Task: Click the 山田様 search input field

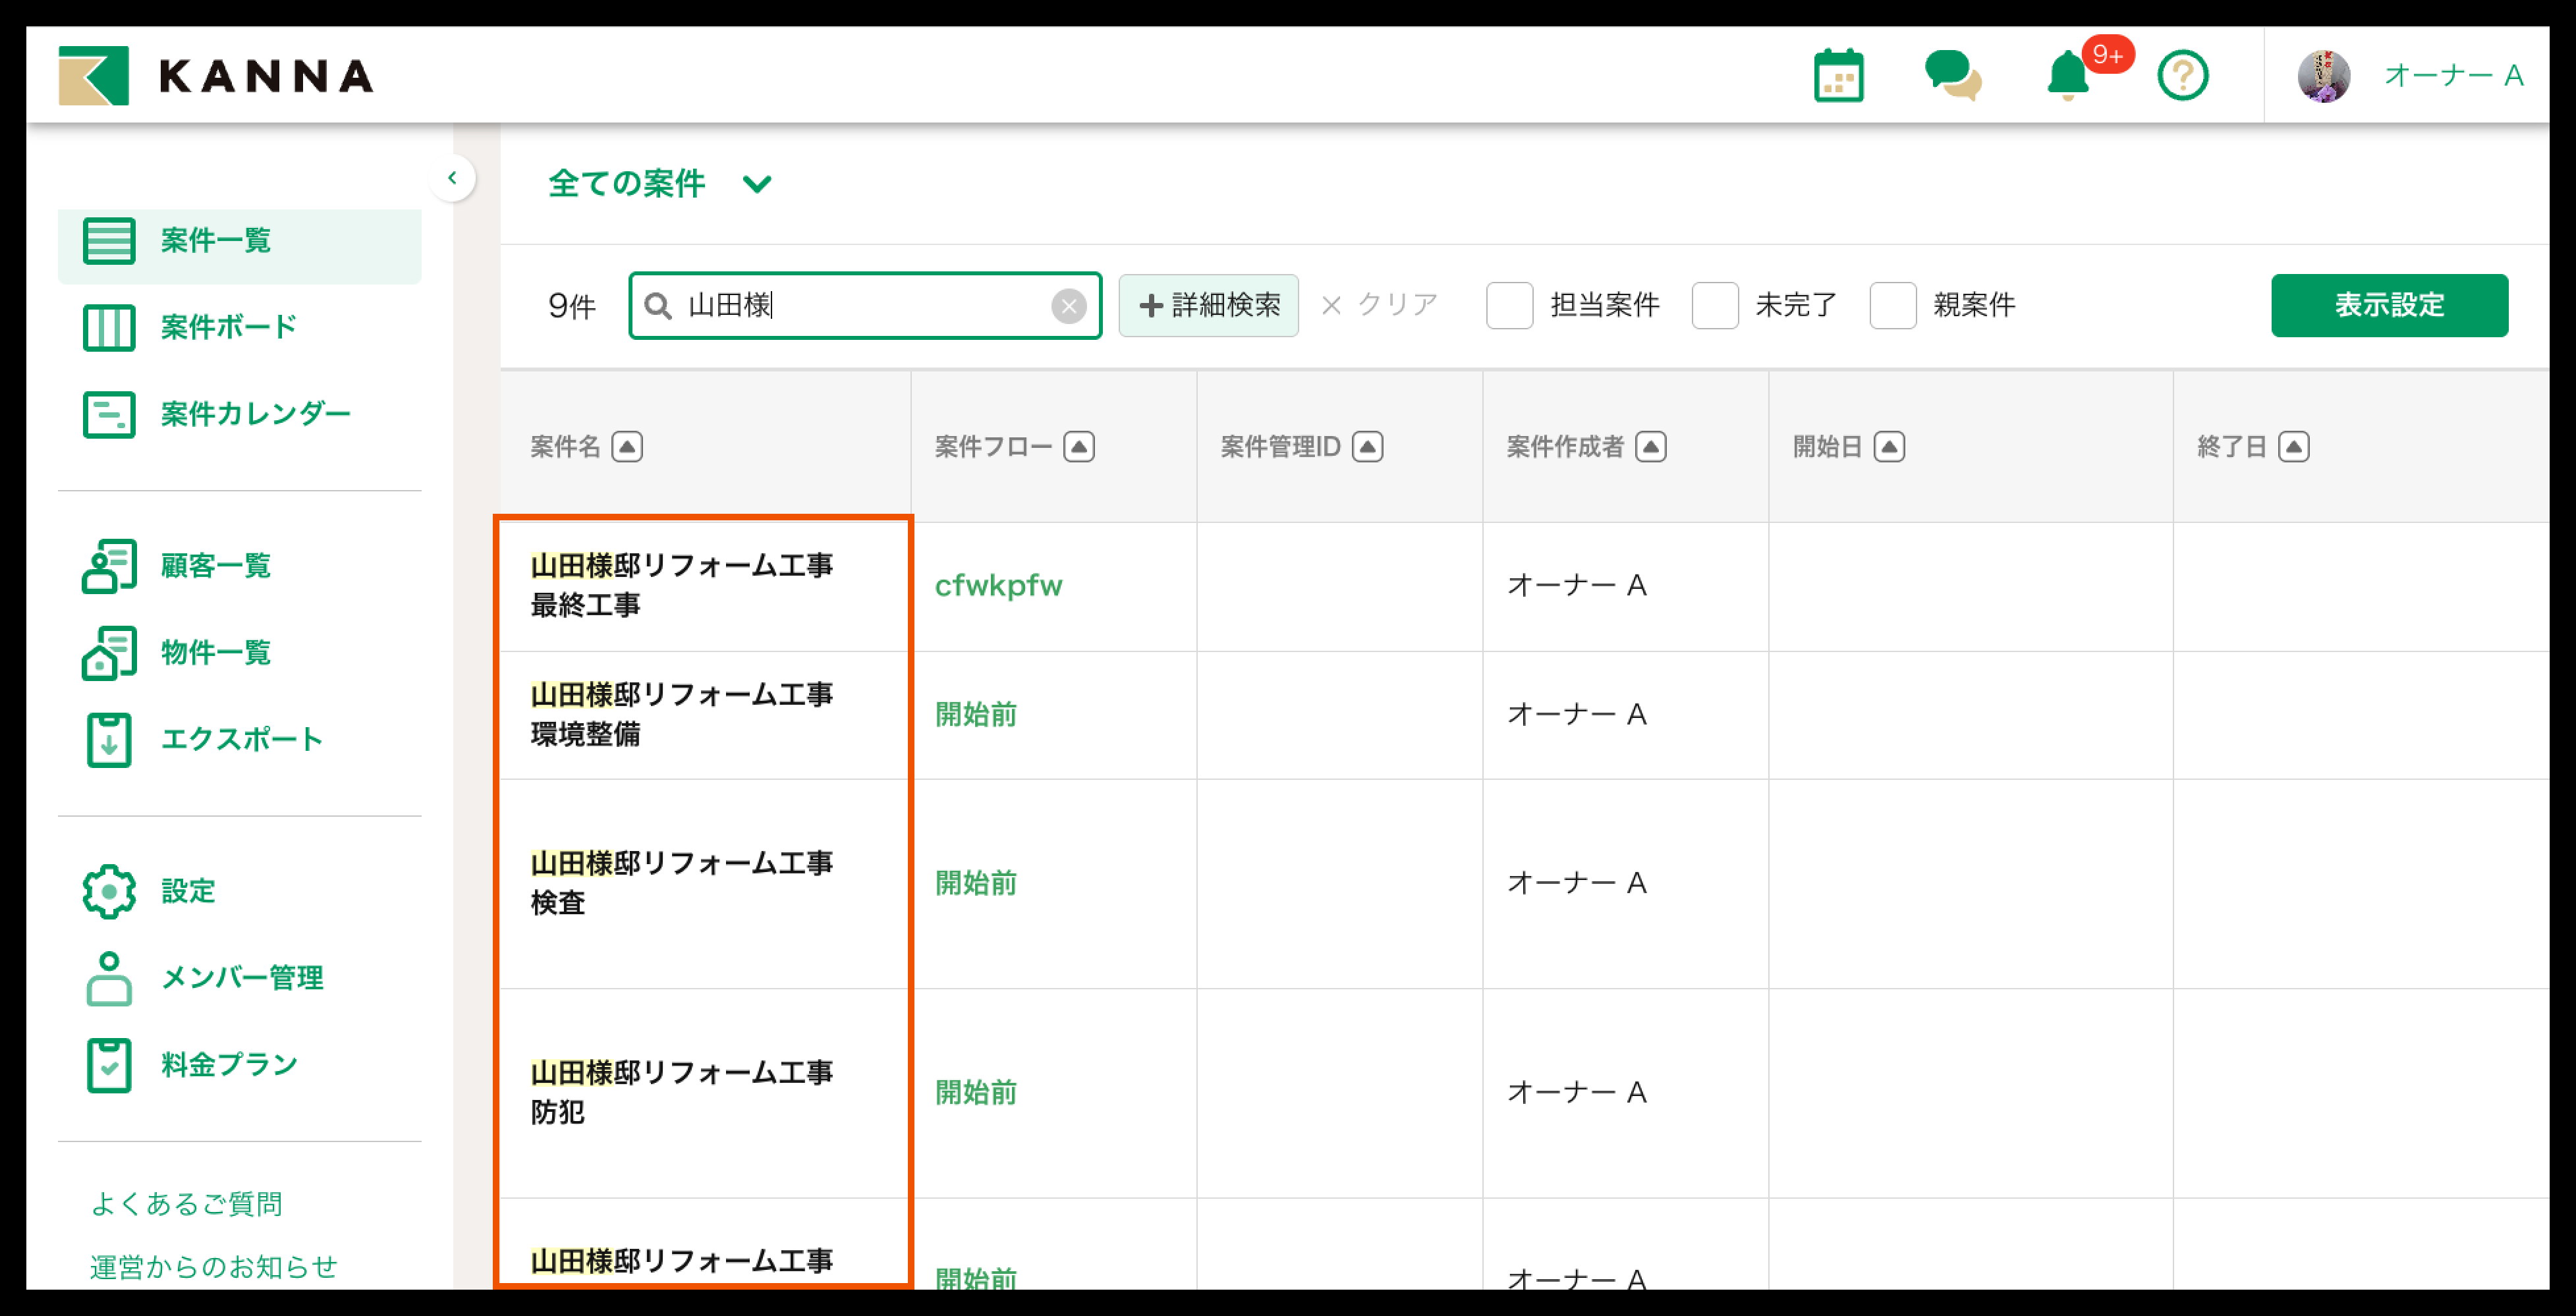Action: click(x=860, y=306)
